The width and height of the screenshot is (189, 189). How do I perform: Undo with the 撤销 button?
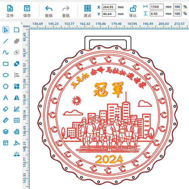click(x=49, y=11)
